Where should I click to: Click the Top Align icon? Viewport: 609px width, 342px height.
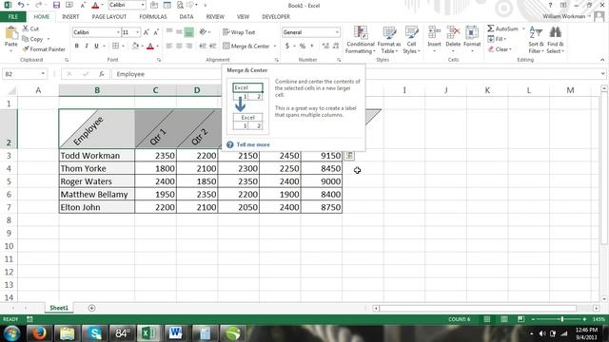click(169, 32)
